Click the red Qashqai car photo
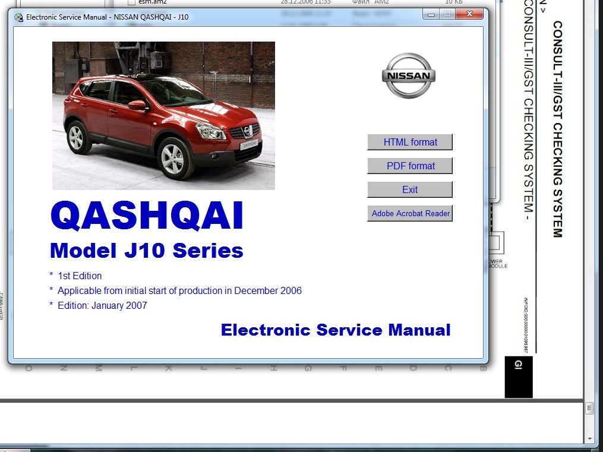The width and height of the screenshot is (603, 452). pyautogui.click(x=163, y=115)
